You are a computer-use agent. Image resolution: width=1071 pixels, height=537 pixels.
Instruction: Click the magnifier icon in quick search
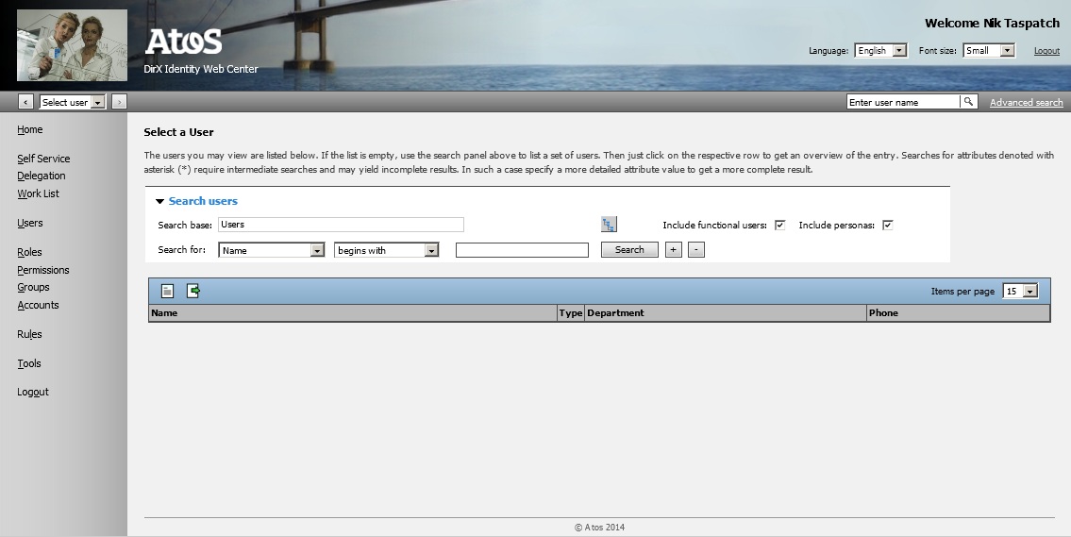(x=968, y=102)
